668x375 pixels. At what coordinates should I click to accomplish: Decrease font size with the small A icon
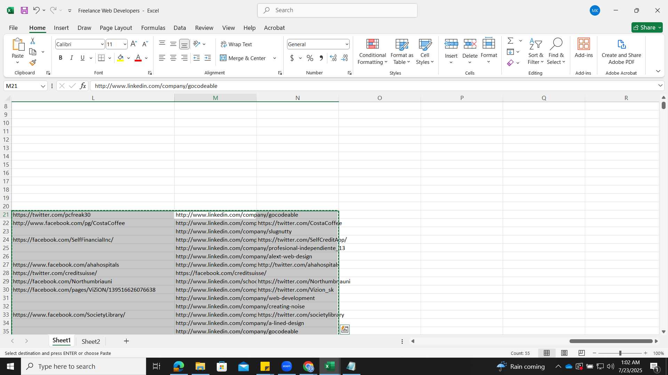pos(145,44)
